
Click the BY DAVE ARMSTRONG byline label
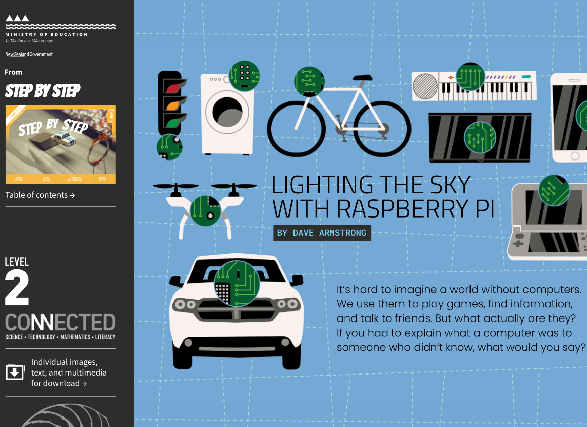pyautogui.click(x=322, y=233)
